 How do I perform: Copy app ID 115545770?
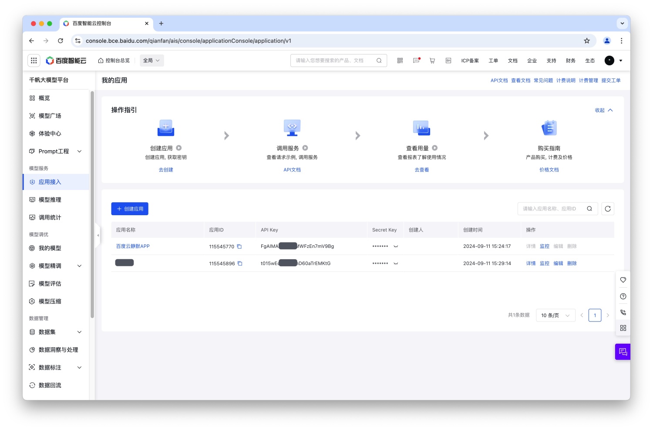(x=239, y=247)
